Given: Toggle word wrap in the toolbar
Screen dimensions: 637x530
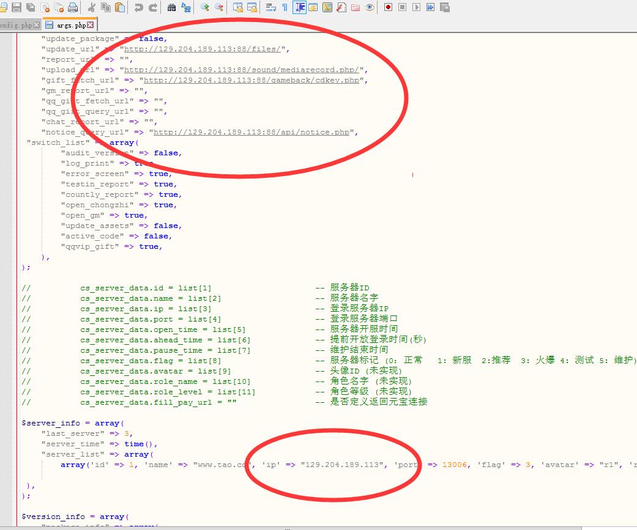Looking at the screenshot, I should click(270, 7).
